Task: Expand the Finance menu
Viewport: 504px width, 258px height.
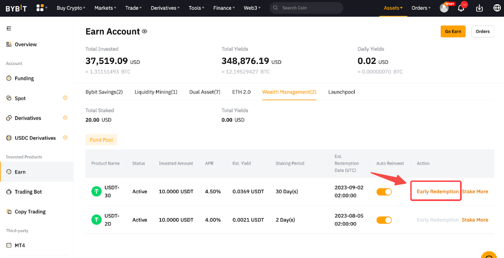Action: (224, 8)
